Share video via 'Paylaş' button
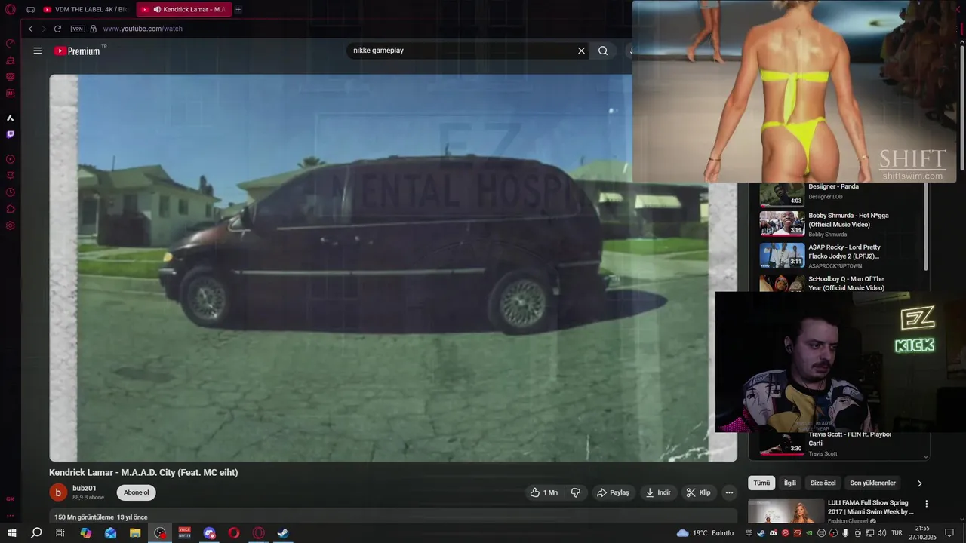Image resolution: width=966 pixels, height=543 pixels. coord(613,492)
